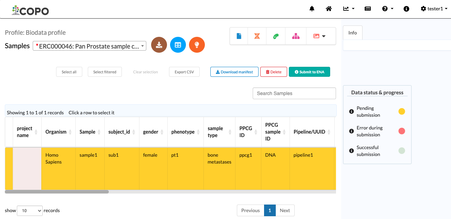Screen dimensions: 451x219
Task: Open the notifications bell icon
Action: click(312, 9)
